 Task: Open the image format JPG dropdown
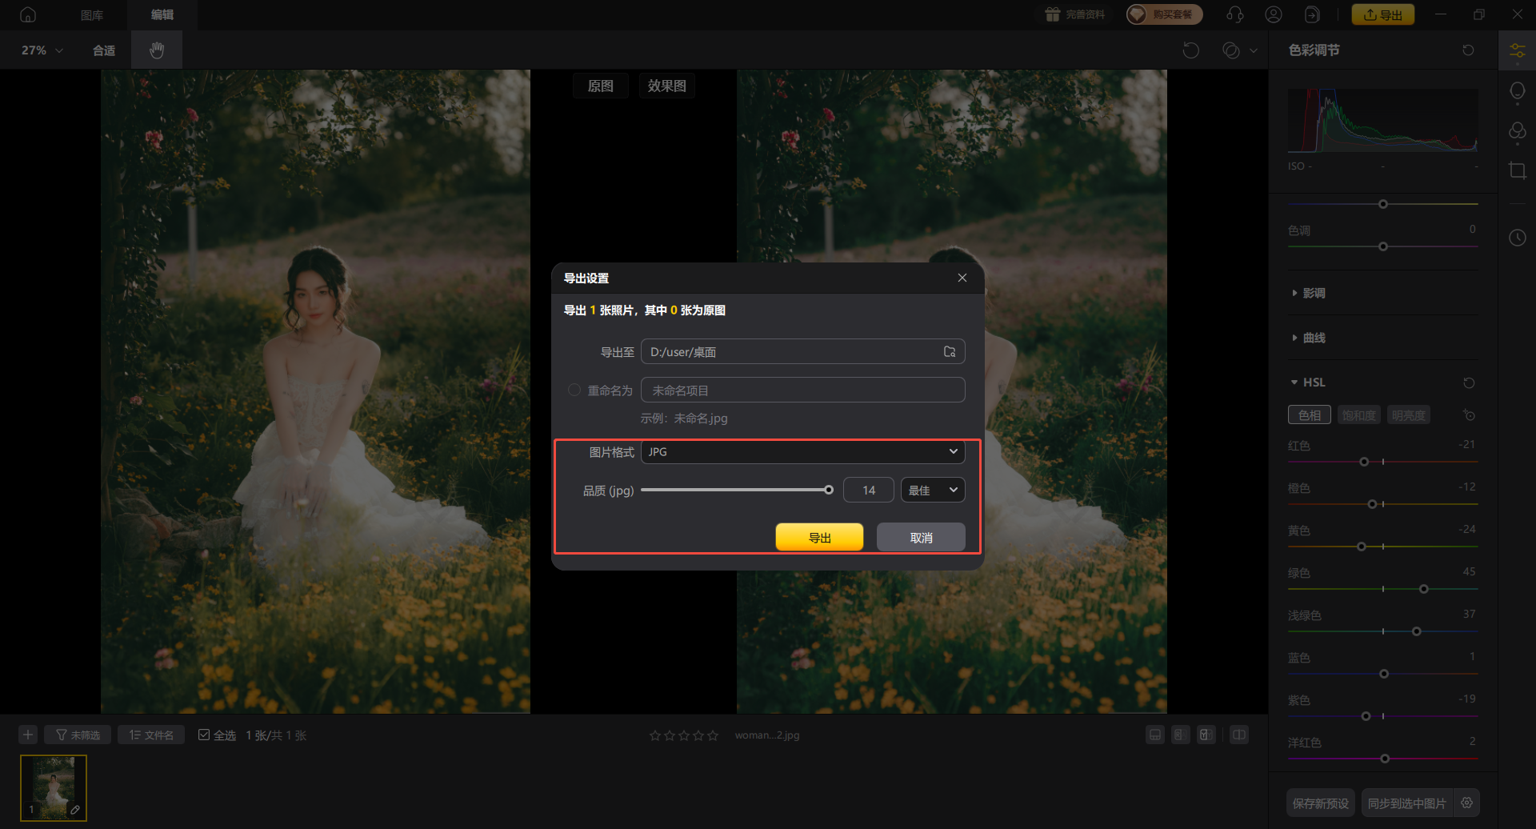point(802,452)
